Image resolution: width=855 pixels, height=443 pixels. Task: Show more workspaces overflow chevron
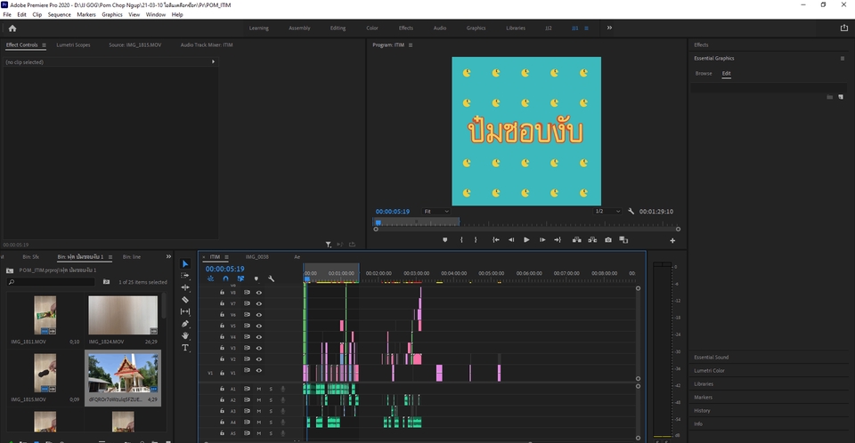pos(609,28)
